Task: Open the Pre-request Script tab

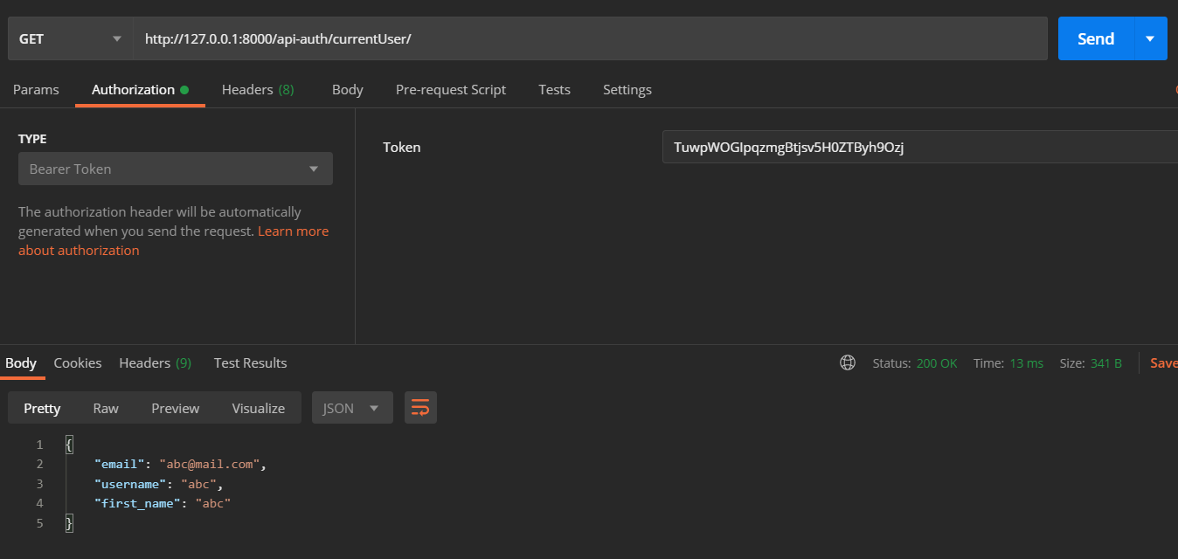Action: [x=450, y=90]
